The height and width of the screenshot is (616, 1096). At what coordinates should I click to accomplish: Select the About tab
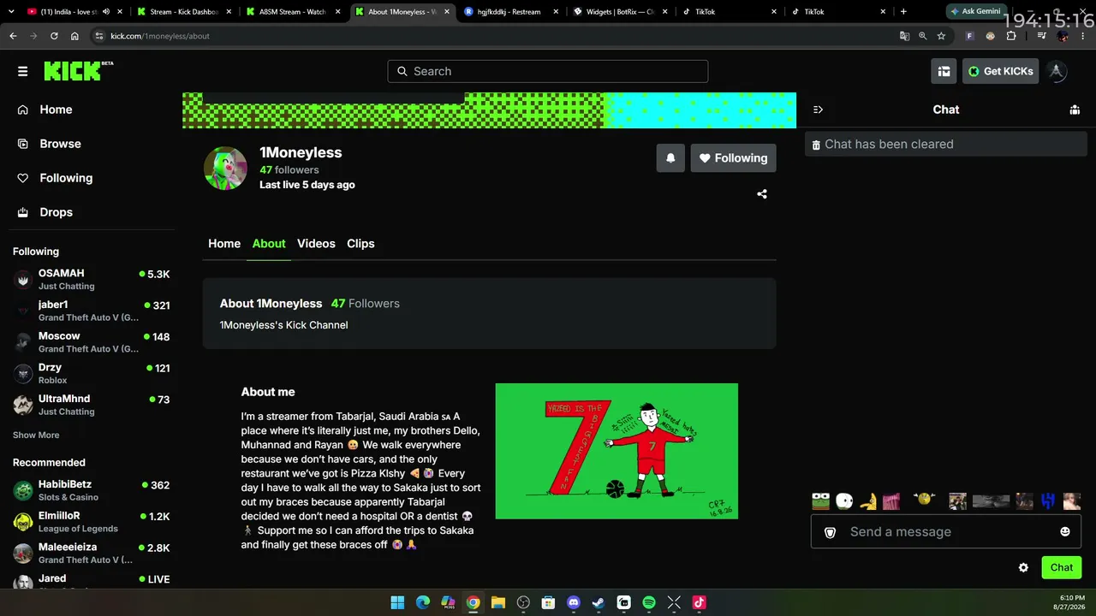(x=269, y=244)
